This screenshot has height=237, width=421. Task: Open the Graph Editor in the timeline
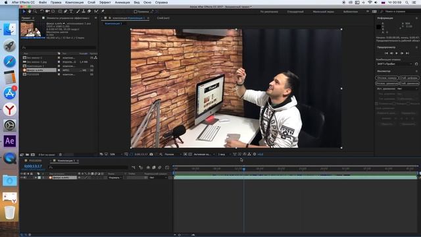167,167
